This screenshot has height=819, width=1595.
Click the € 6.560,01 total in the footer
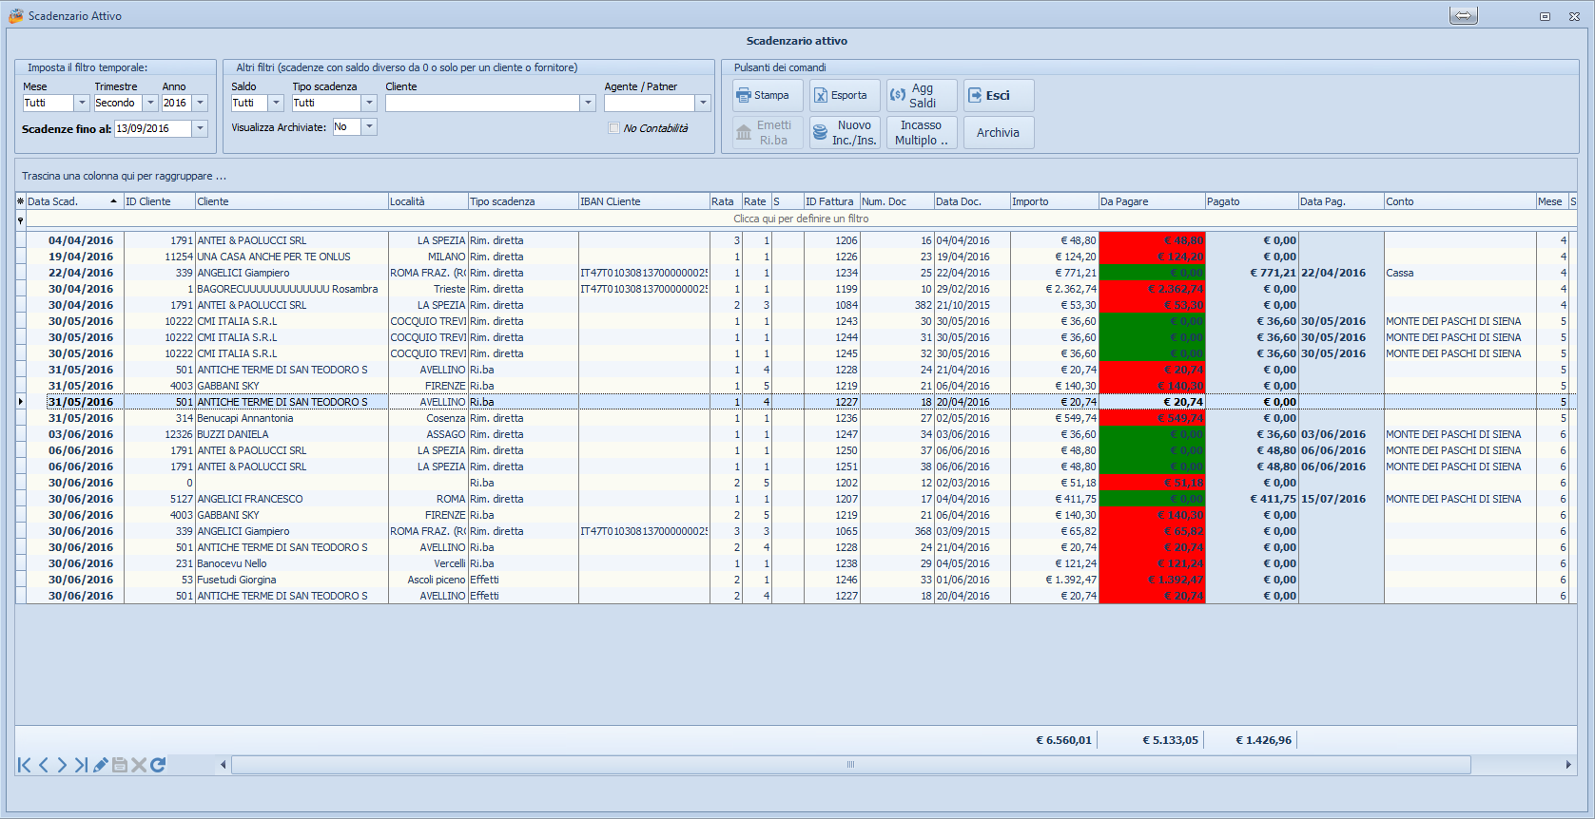(x=1063, y=740)
